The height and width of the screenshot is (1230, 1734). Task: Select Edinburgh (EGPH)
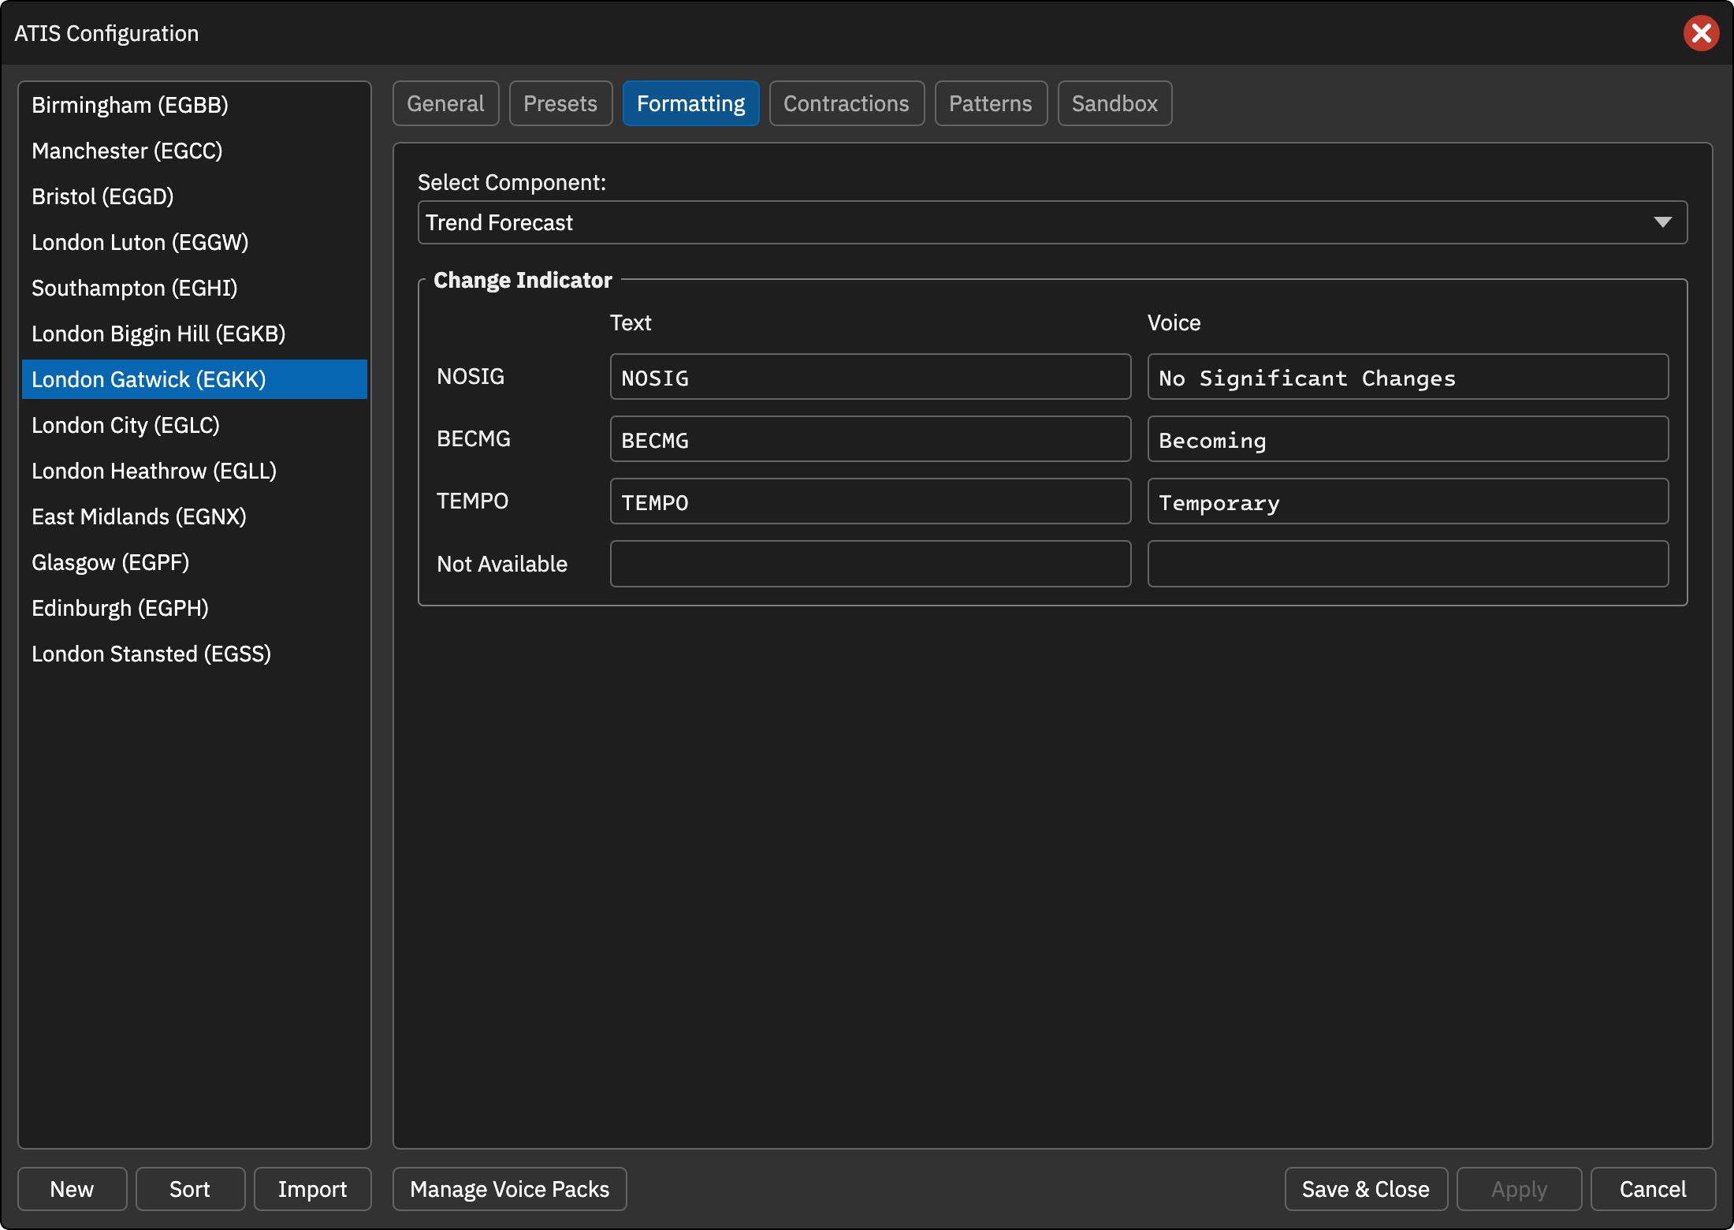coord(195,608)
